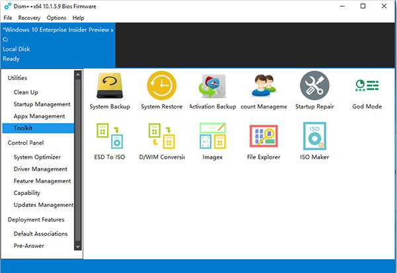
Task: Click the Control Panel group header
Action: point(26,143)
